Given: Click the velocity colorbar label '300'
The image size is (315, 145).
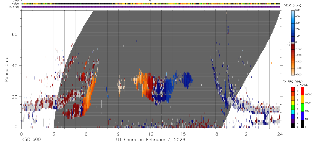Looking at the screenshot, I should pos(298,23).
